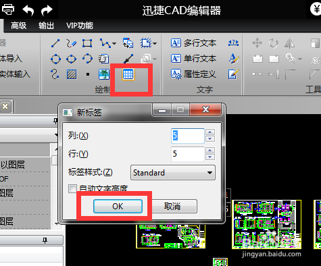Click OK in the 新标签 dialog
The height and width of the screenshot is (266, 321).
click(118, 206)
